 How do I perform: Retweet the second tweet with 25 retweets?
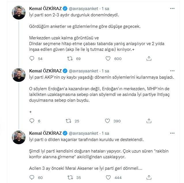coord(70,121)
